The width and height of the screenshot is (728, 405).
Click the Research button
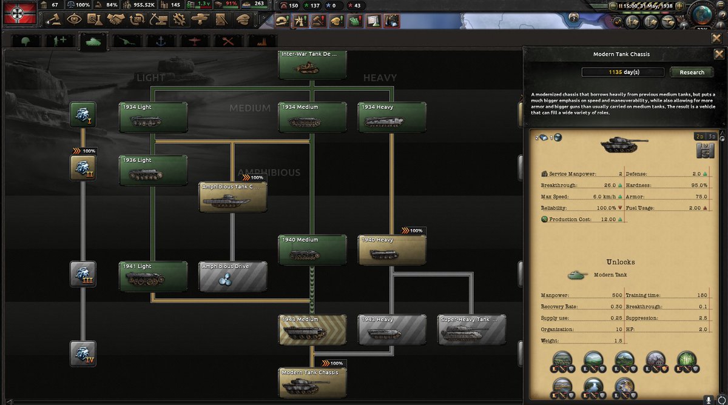(692, 72)
